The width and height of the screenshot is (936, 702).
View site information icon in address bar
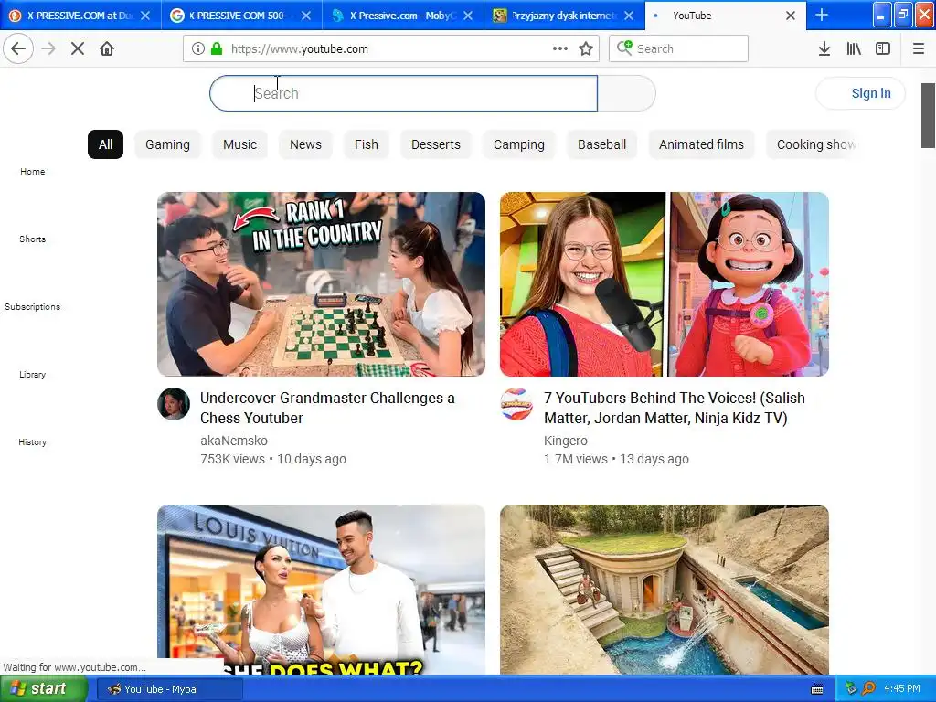[x=198, y=48]
